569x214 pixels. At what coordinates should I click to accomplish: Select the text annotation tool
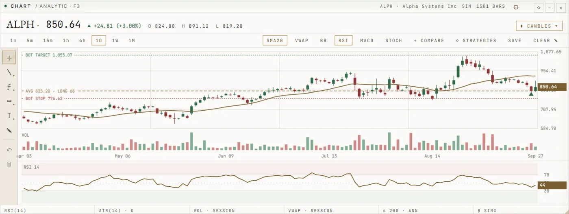9,116
